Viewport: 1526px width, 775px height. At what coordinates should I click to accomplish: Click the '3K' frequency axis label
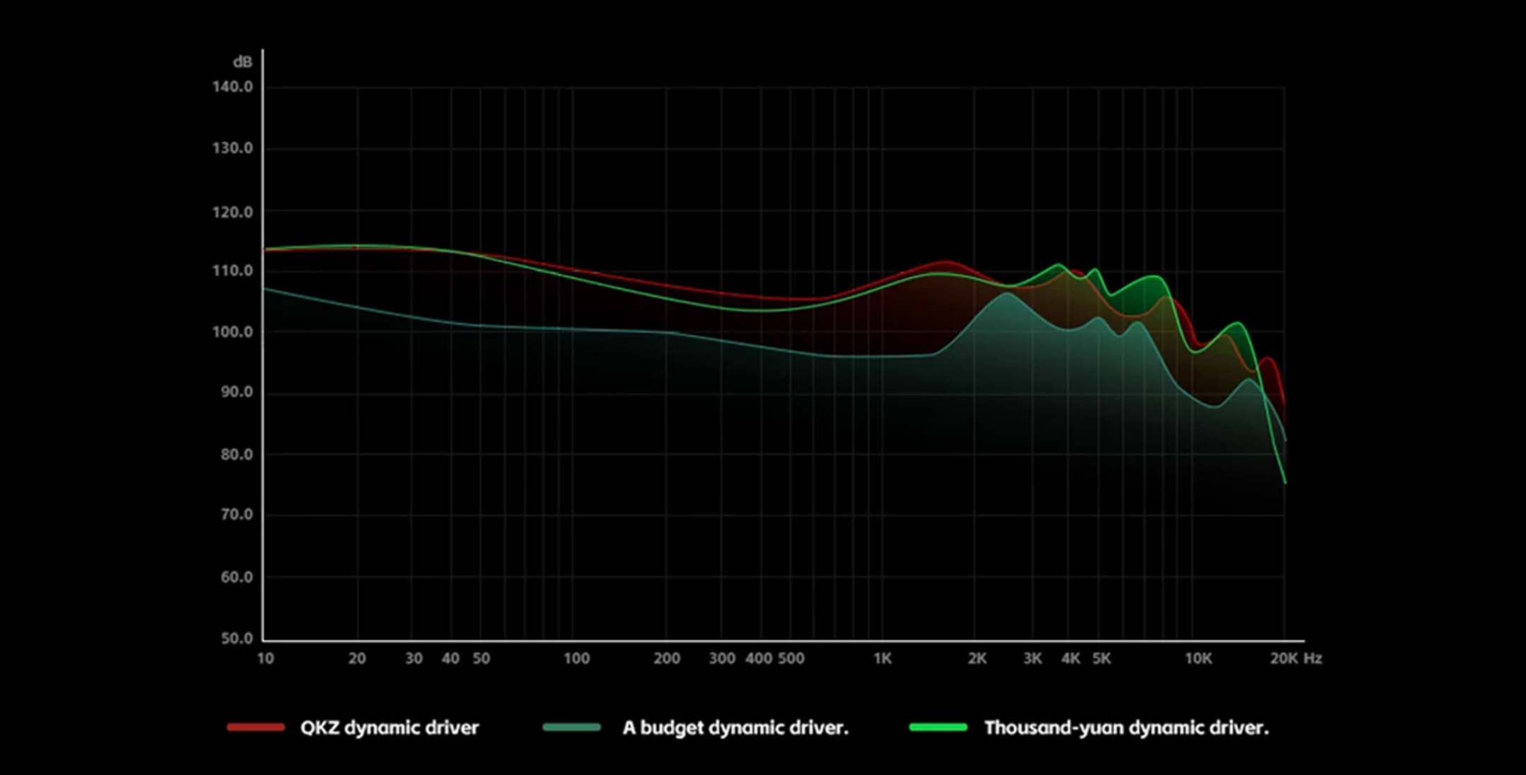click(x=1033, y=659)
